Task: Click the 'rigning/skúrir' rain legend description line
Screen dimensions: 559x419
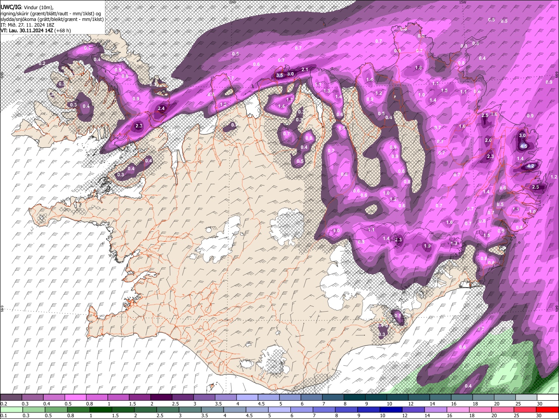Action: tap(51, 14)
